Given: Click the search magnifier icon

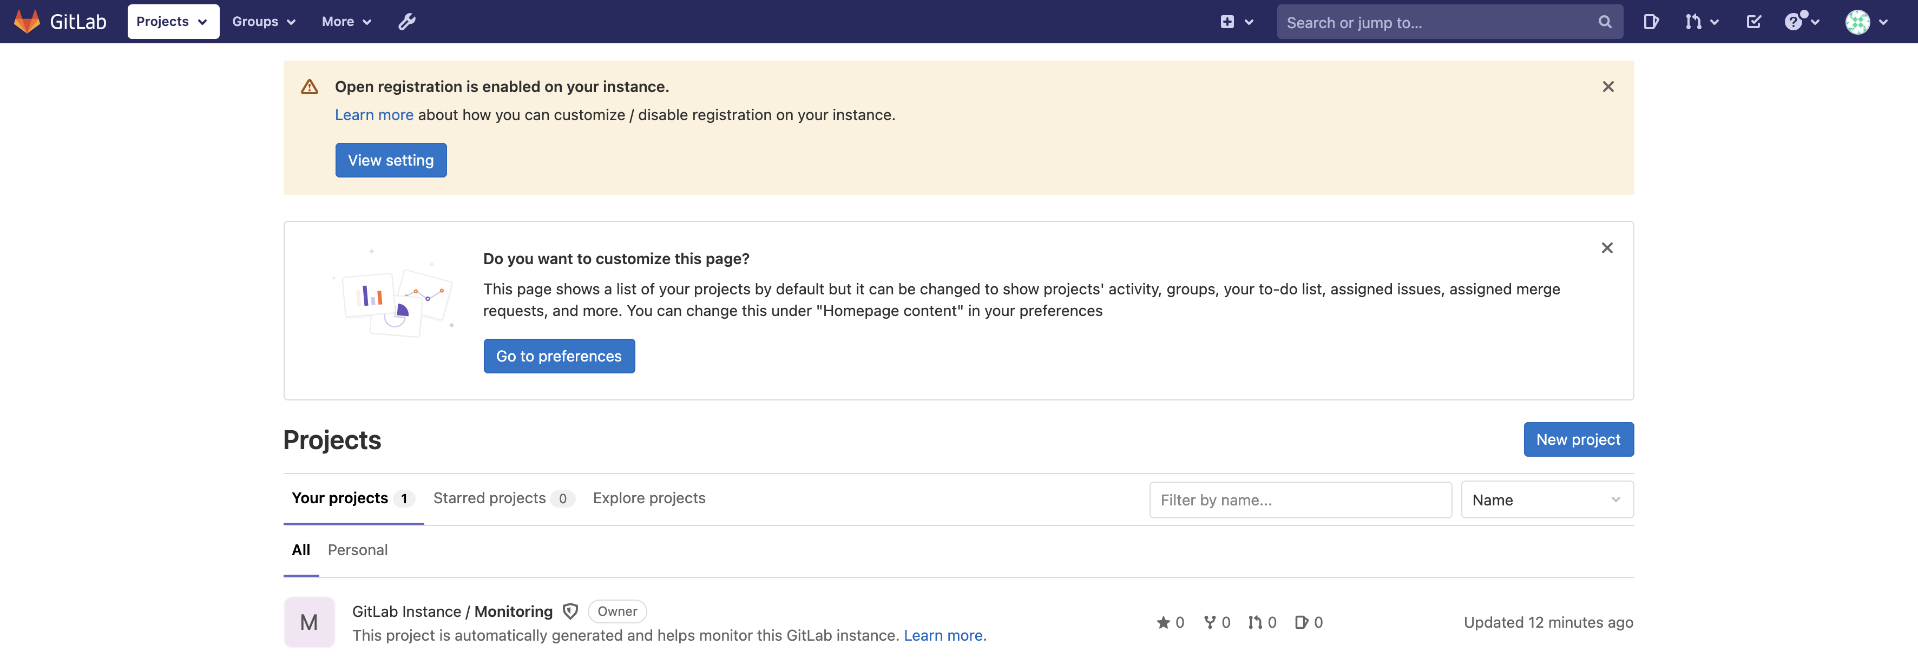Looking at the screenshot, I should 1605,22.
